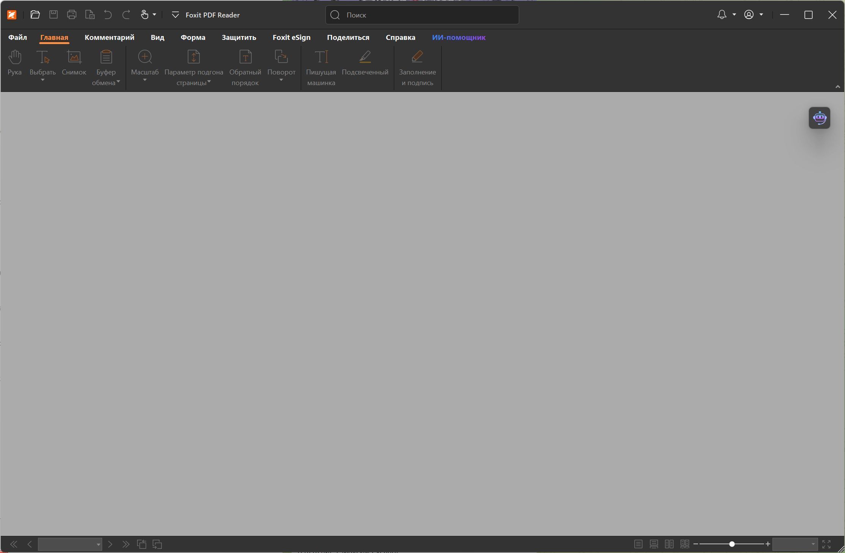Go to next page arrow
The height and width of the screenshot is (553, 845).
(110, 544)
